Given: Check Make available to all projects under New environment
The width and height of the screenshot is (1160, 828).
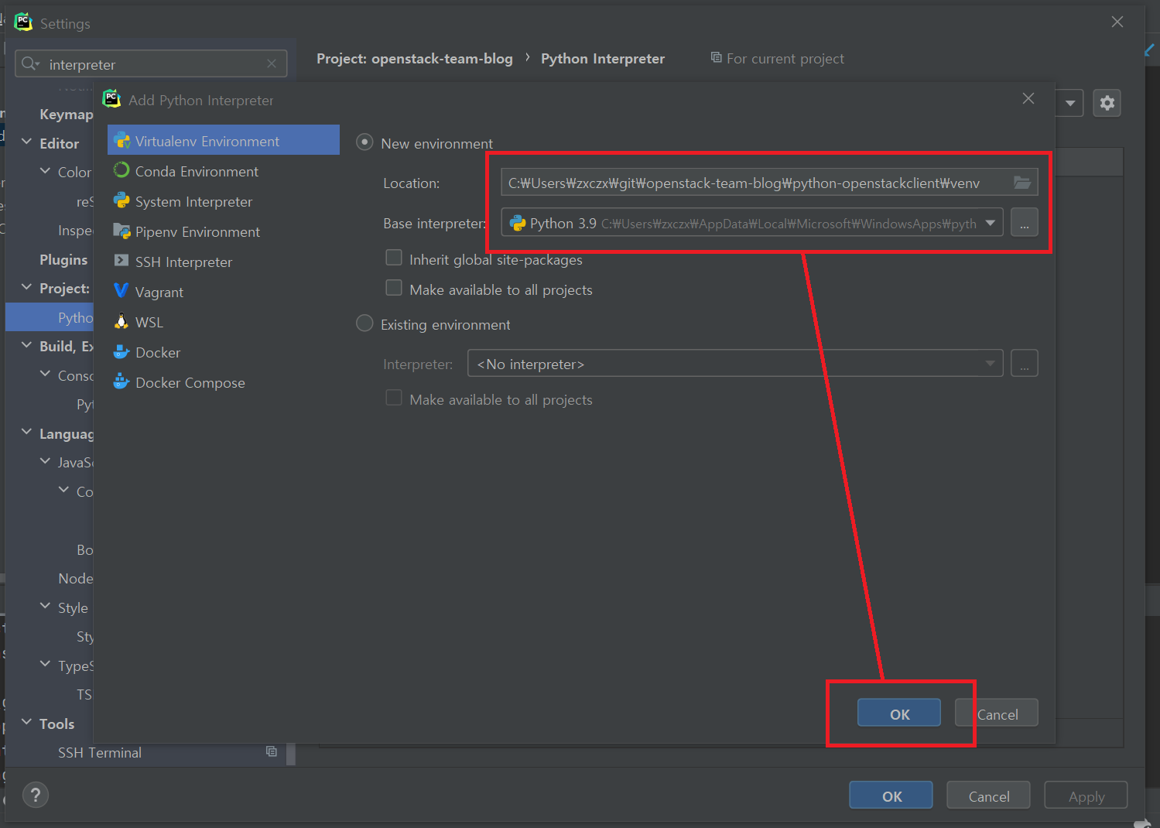Looking at the screenshot, I should (394, 288).
